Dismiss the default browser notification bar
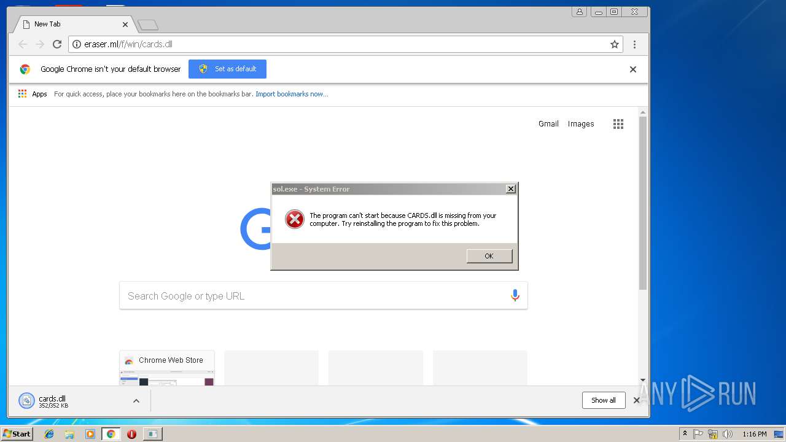This screenshot has width=786, height=442. tap(633, 69)
